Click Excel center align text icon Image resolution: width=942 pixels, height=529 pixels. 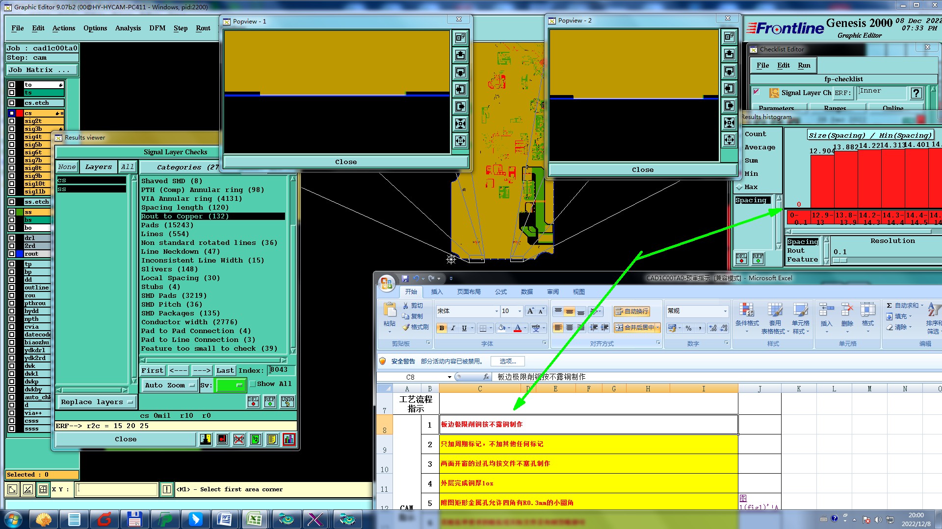pyautogui.click(x=569, y=328)
